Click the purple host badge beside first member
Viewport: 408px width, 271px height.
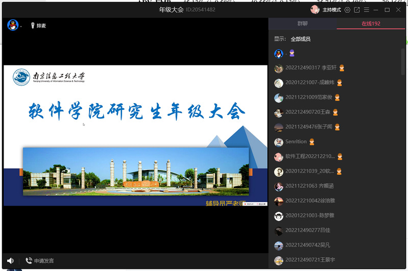point(292,54)
